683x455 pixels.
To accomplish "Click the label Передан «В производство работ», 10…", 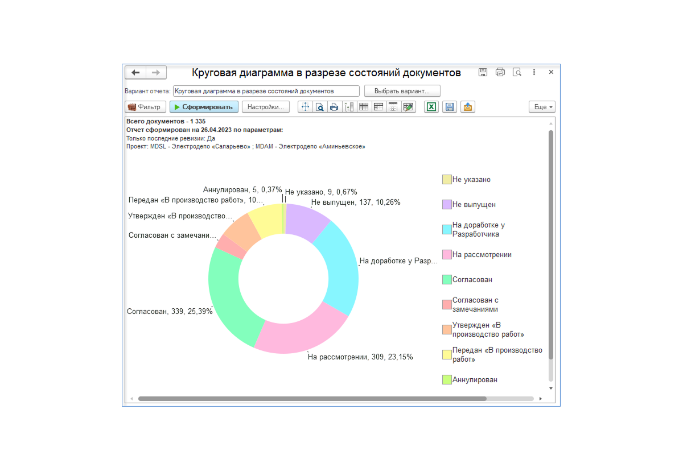I will pos(196,200).
